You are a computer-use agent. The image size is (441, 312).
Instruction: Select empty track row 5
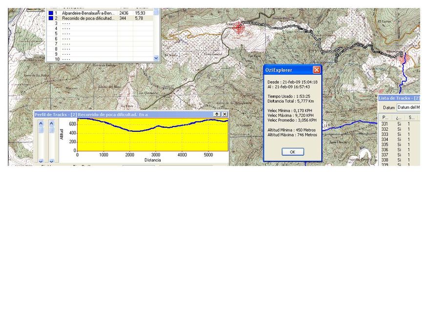100,34
